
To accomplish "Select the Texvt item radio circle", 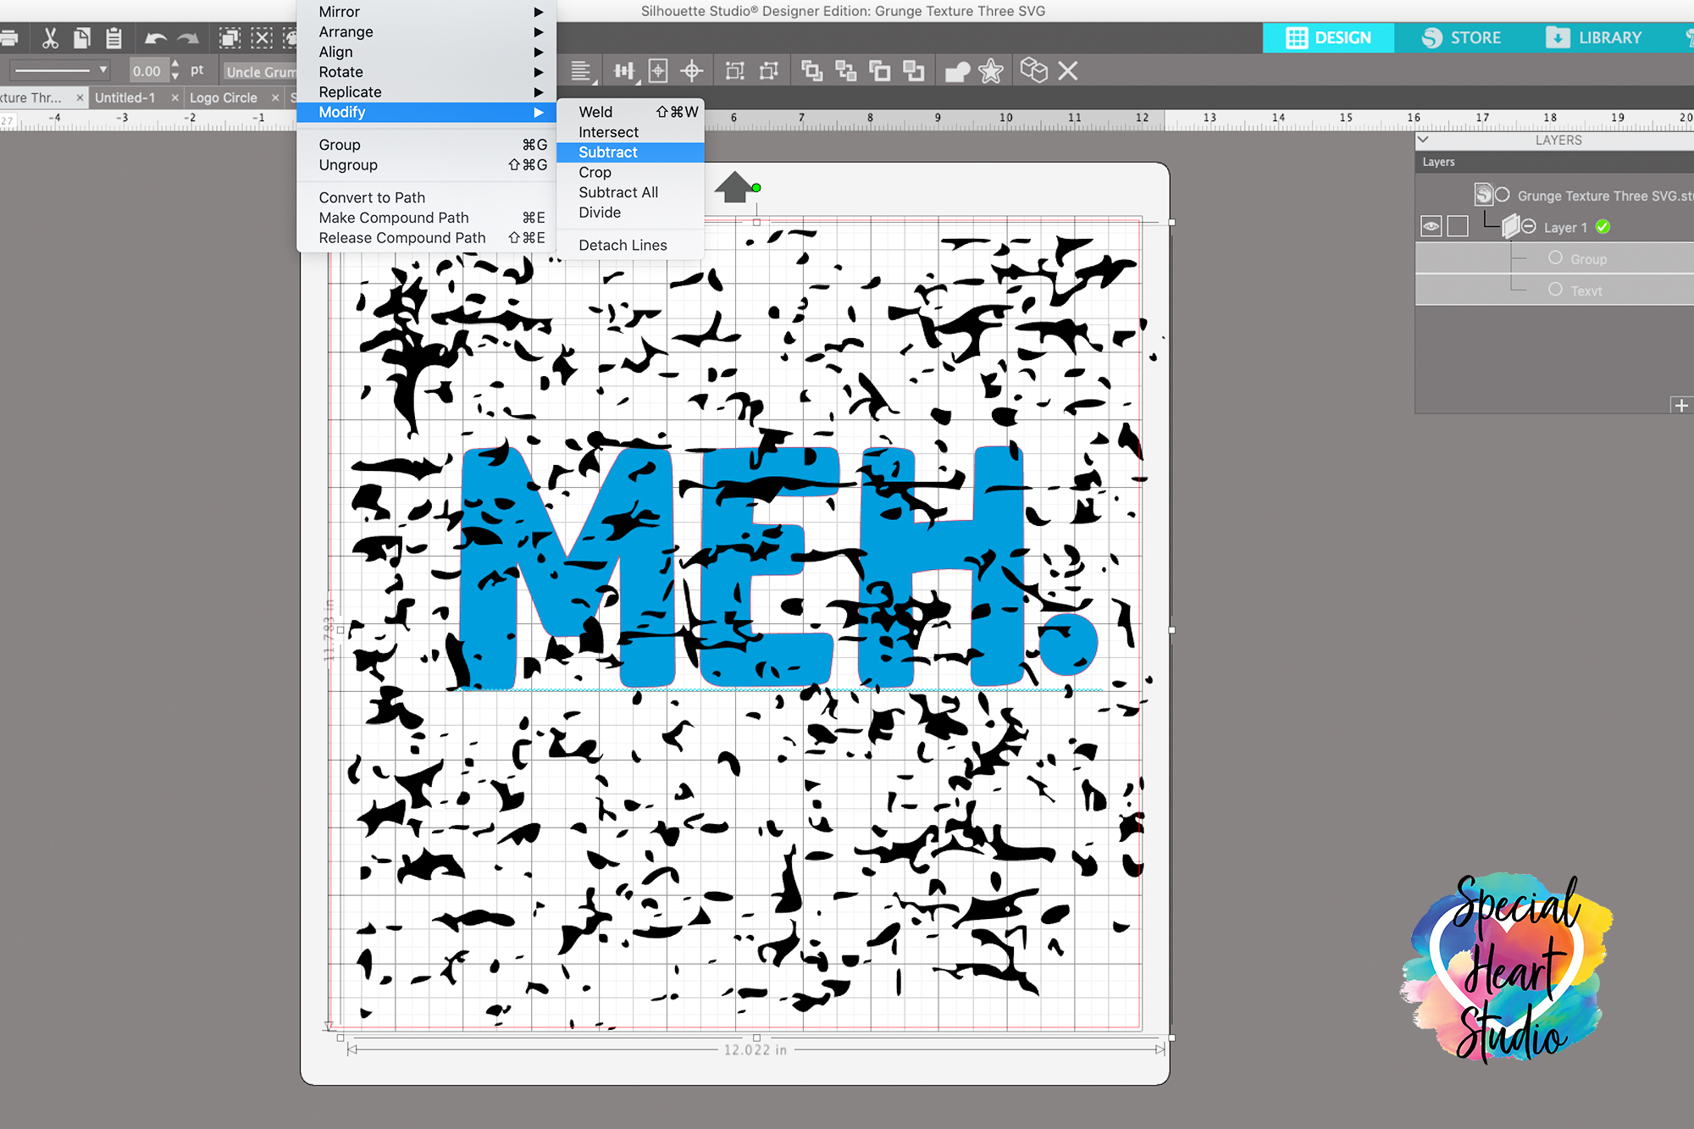I will pyautogui.click(x=1555, y=290).
